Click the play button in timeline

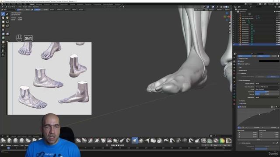click(119, 145)
